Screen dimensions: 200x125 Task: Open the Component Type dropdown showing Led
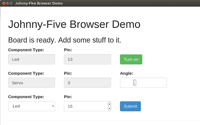tap(32, 106)
